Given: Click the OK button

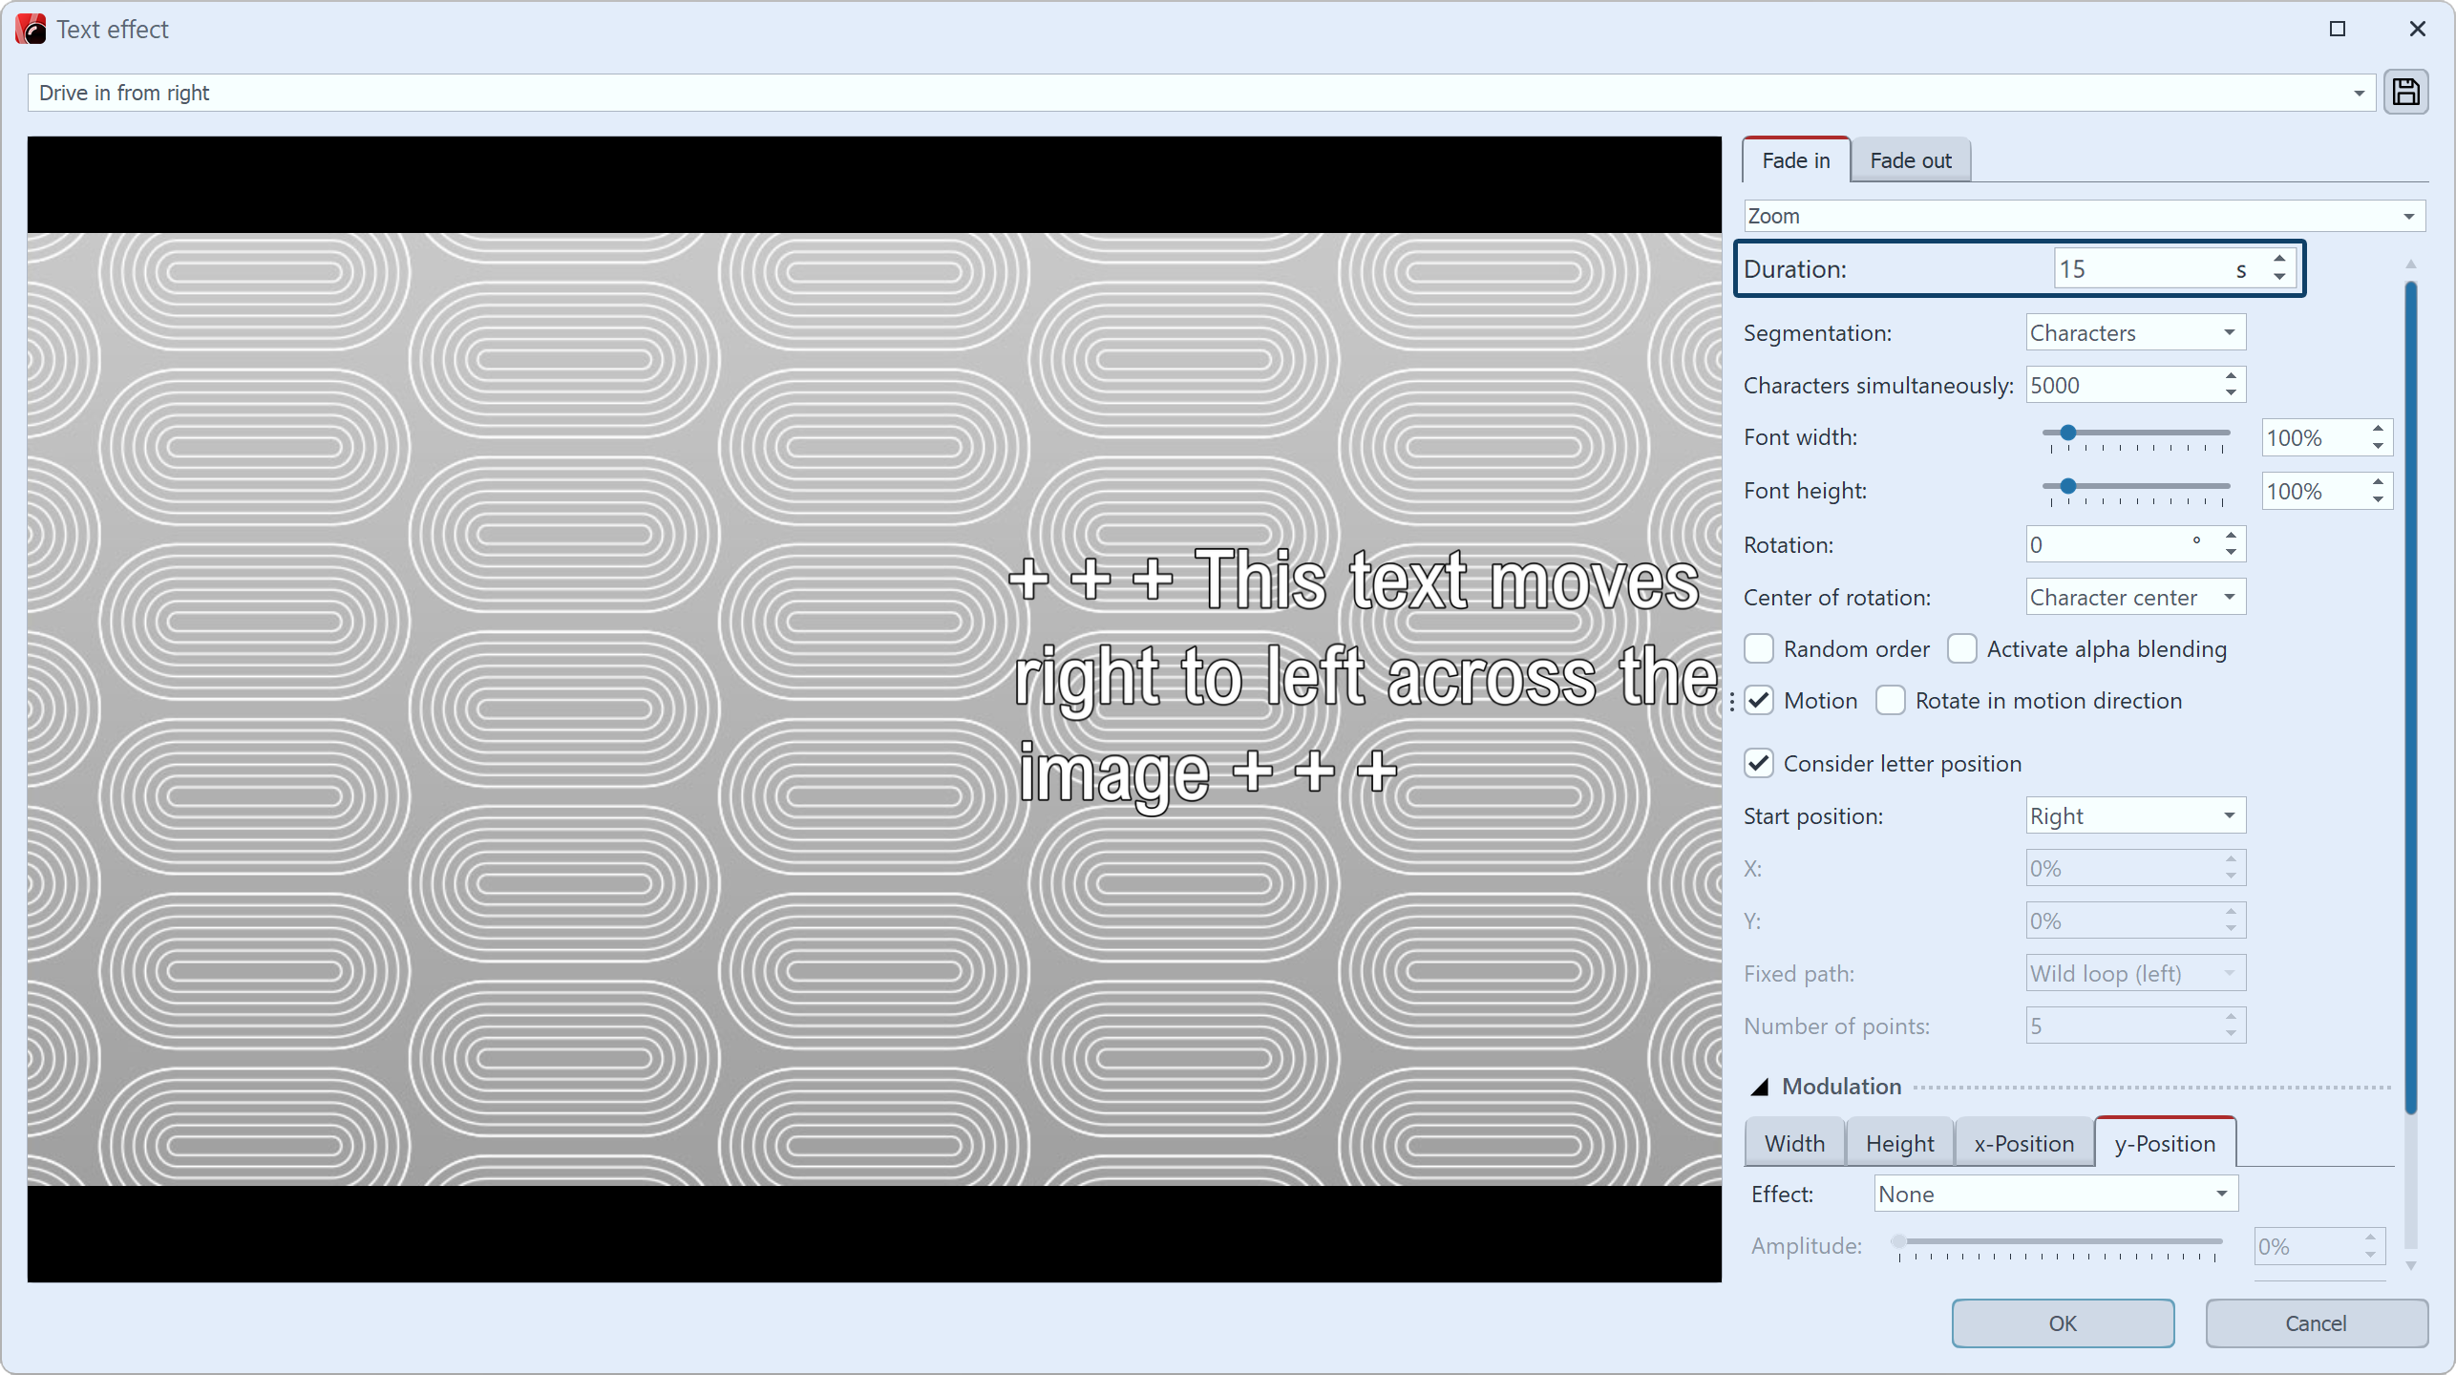Looking at the screenshot, I should (x=2062, y=1322).
